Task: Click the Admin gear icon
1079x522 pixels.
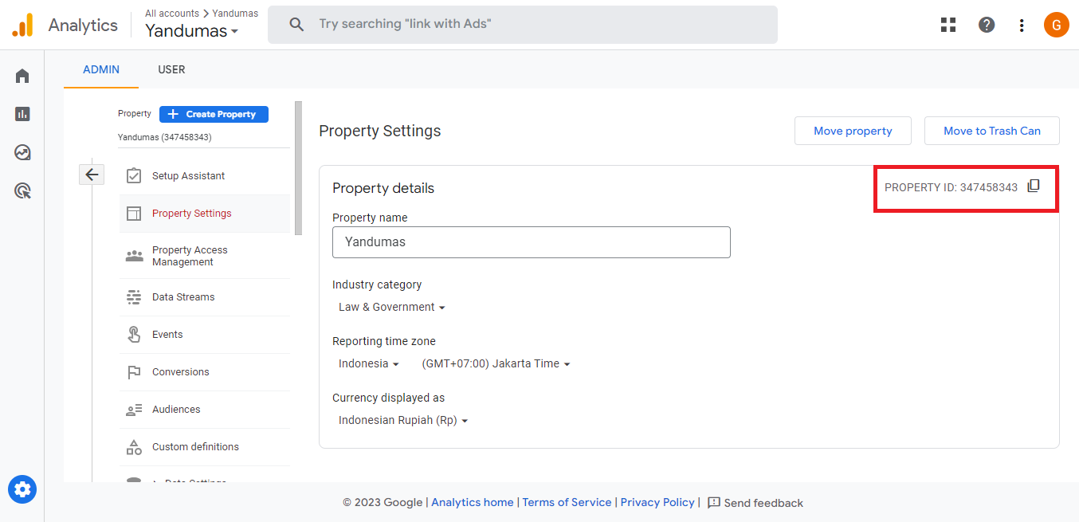Action: (22, 489)
